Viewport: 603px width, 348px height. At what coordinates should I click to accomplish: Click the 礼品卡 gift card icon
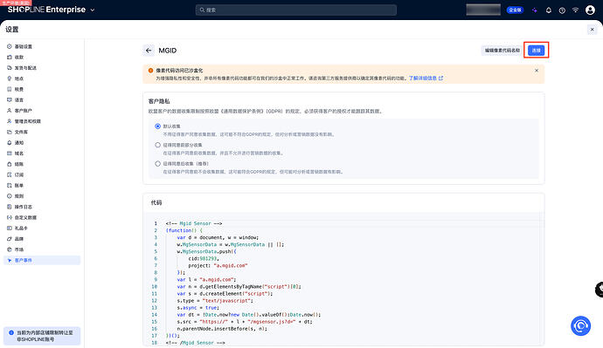[10, 229]
